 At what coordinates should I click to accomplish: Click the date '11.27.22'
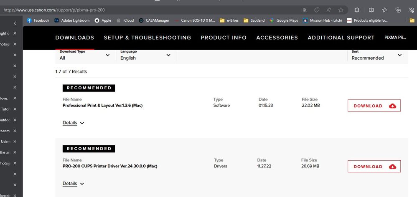[x=264, y=166]
